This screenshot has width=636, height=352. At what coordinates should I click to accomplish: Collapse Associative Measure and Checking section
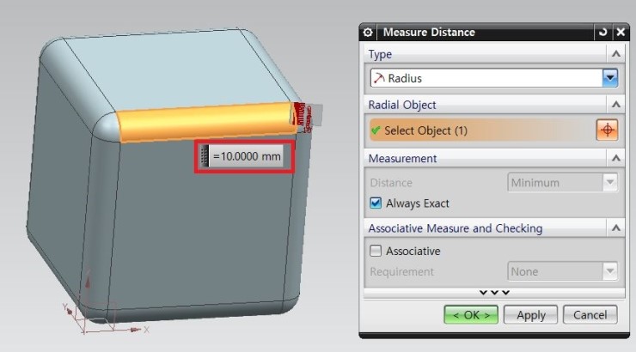click(615, 228)
